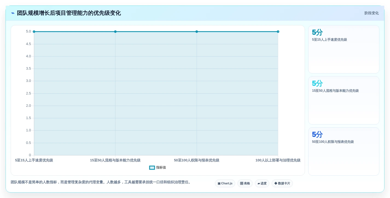Click x-axis label 15至50人流程与版本能力优先级
The image size is (390, 198).
coord(115,160)
